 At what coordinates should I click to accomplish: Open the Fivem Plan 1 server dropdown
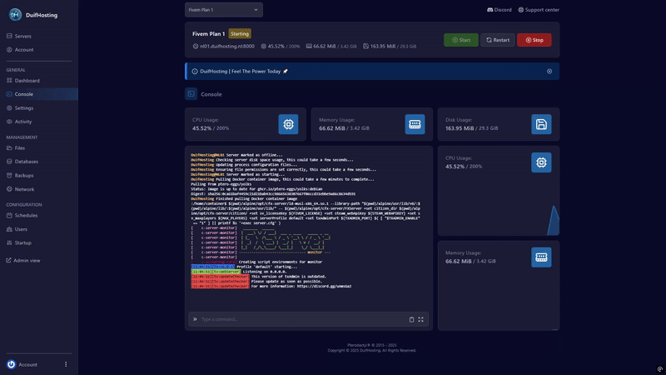coord(224,10)
